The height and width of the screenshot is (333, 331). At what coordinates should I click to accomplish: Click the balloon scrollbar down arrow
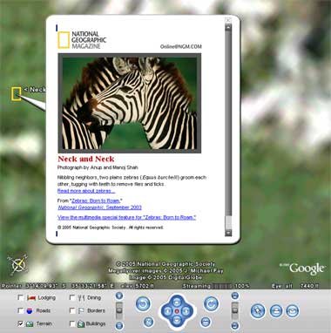click(x=228, y=233)
